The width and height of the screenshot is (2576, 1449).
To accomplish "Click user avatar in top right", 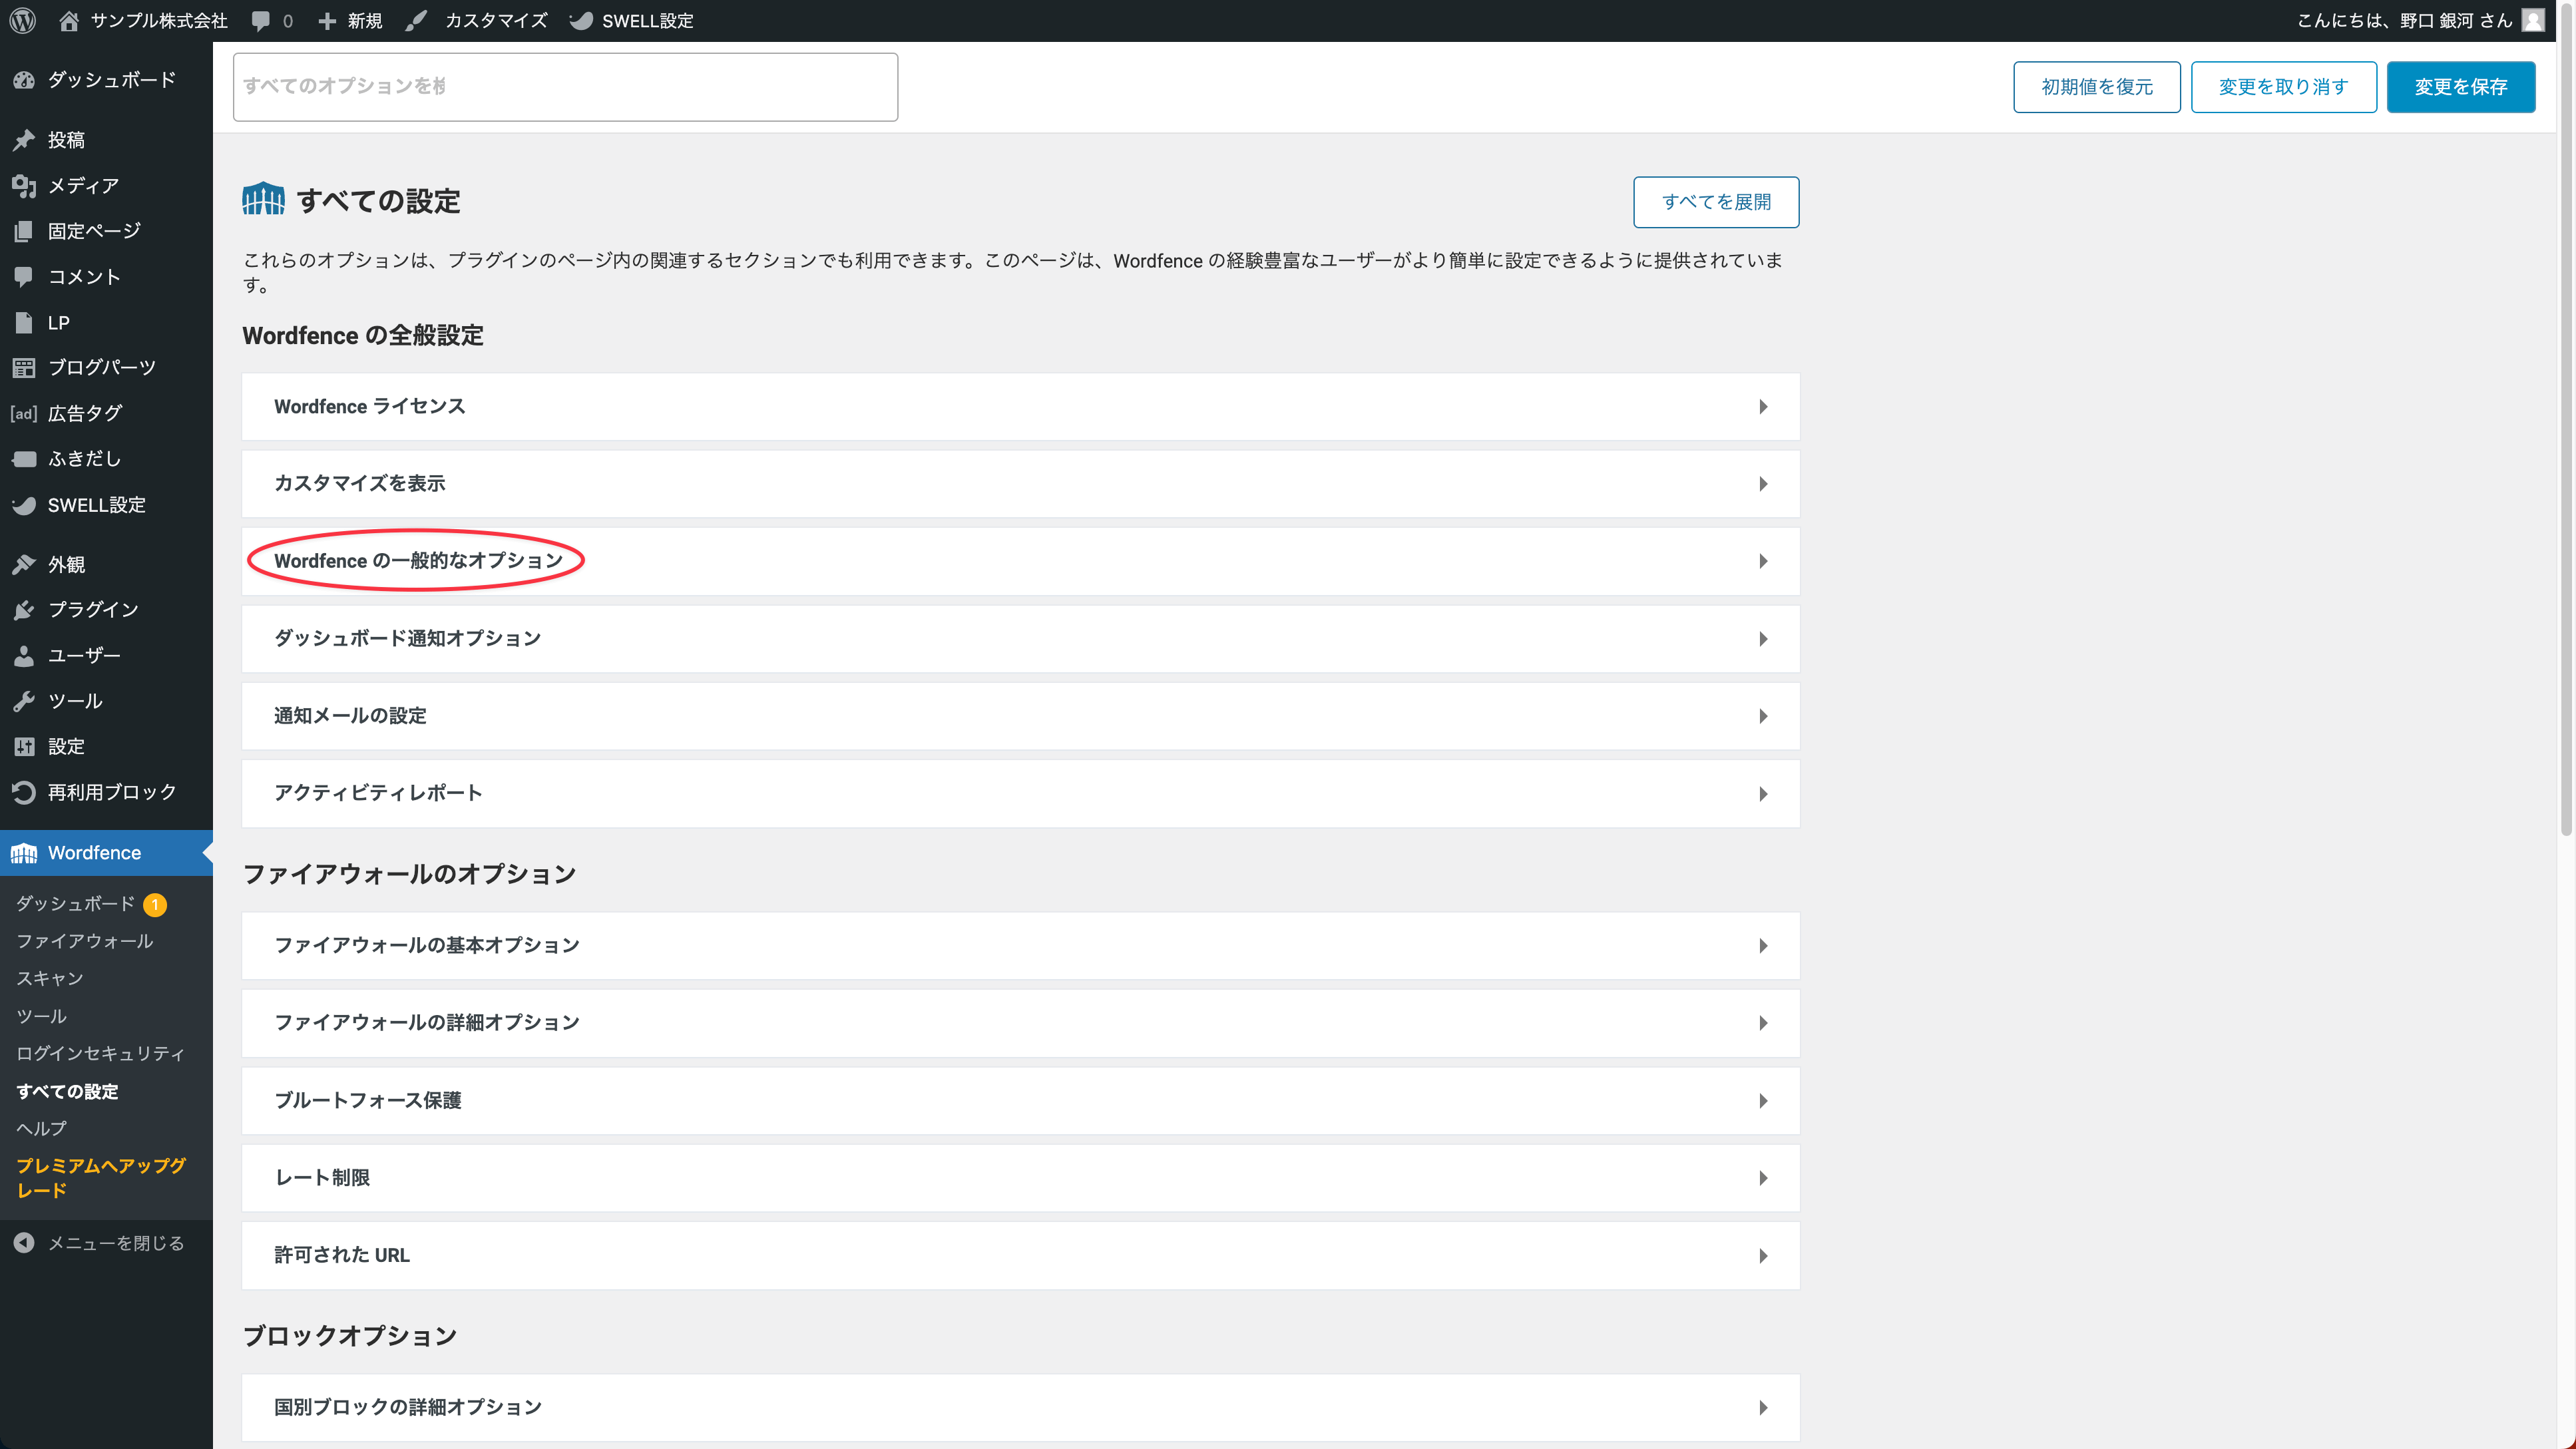I will pyautogui.click(x=2533, y=20).
